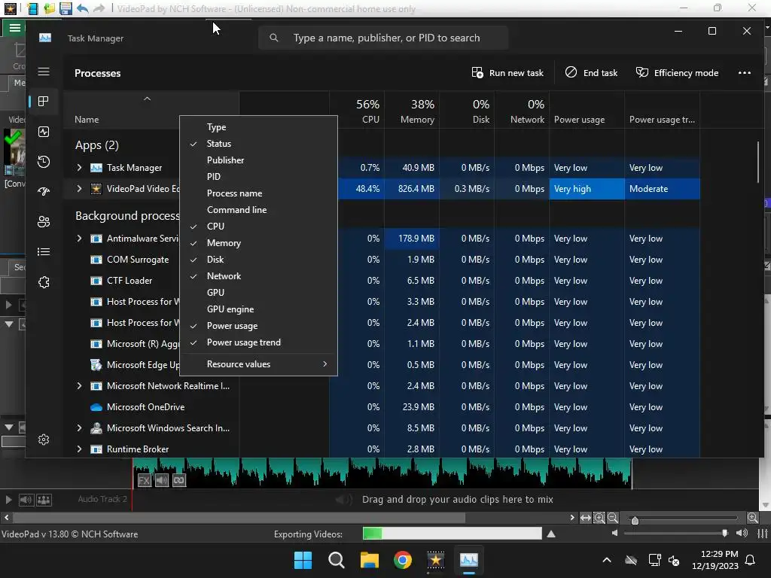Viewport: 771px width, 578px height.
Task: Sort by CPU column header
Action: tap(357, 110)
